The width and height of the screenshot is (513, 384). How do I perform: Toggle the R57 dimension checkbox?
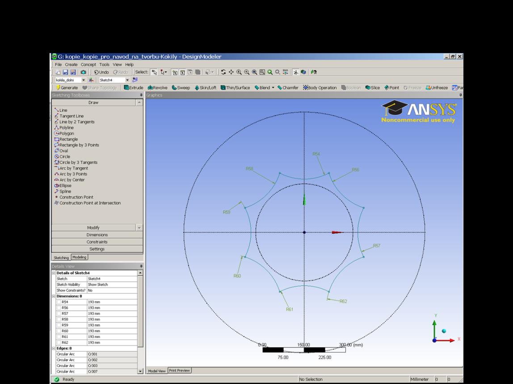click(x=59, y=314)
